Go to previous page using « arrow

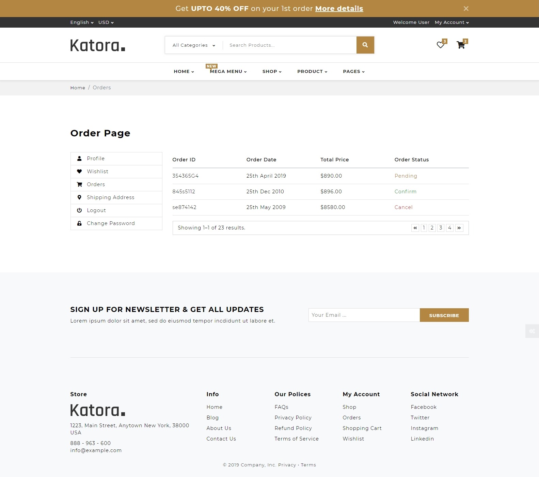point(415,228)
